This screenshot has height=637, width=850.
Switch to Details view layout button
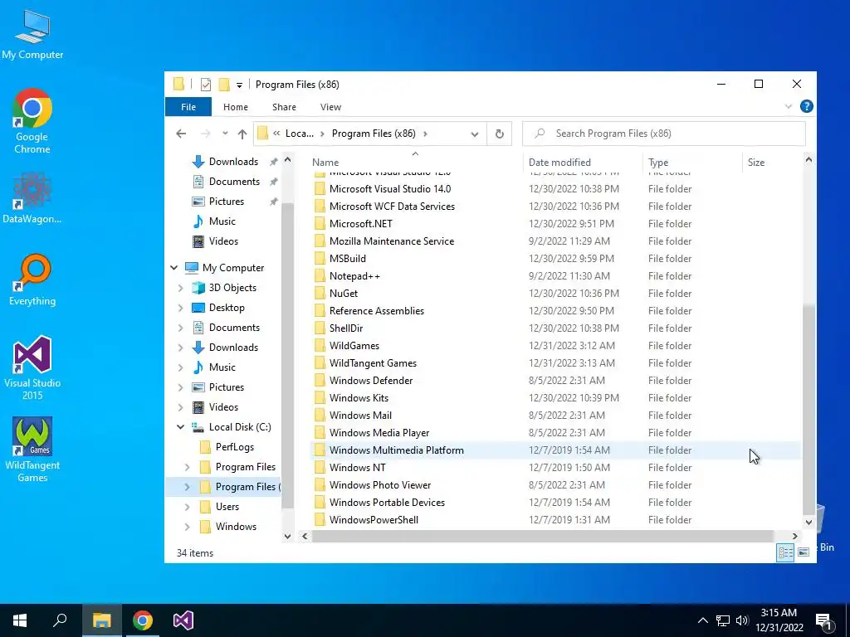point(785,552)
